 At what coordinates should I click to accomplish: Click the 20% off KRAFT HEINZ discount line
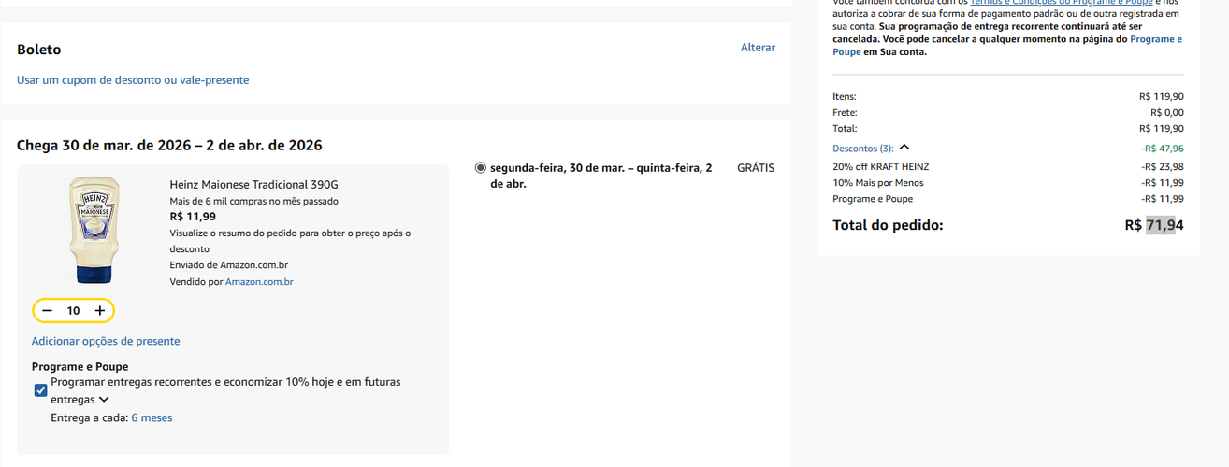coord(1008,166)
